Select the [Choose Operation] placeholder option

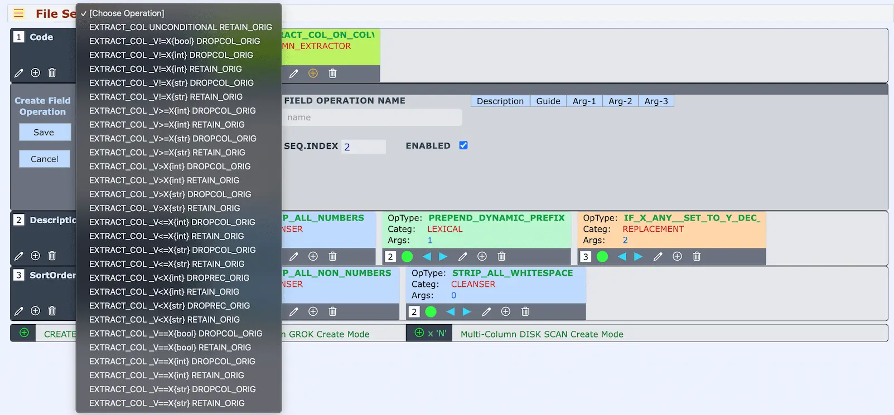(178, 13)
